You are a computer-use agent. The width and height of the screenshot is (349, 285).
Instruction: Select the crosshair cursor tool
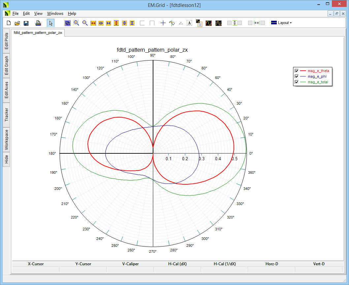point(163,23)
